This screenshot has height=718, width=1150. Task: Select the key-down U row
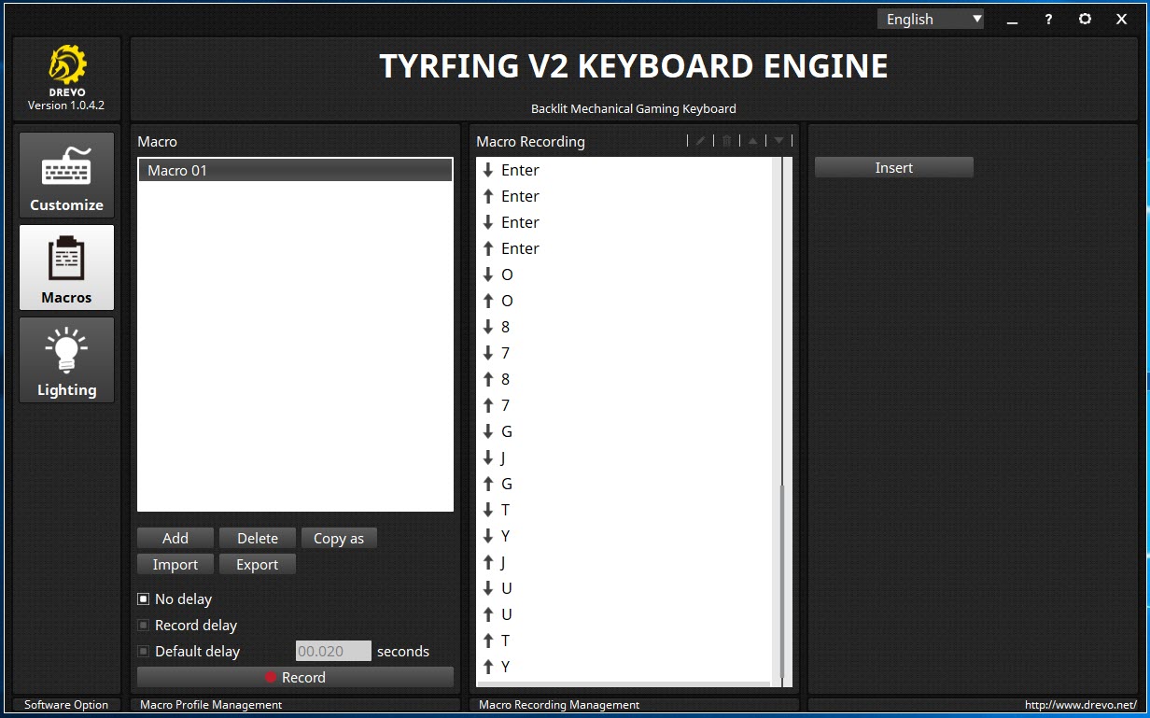(x=625, y=588)
